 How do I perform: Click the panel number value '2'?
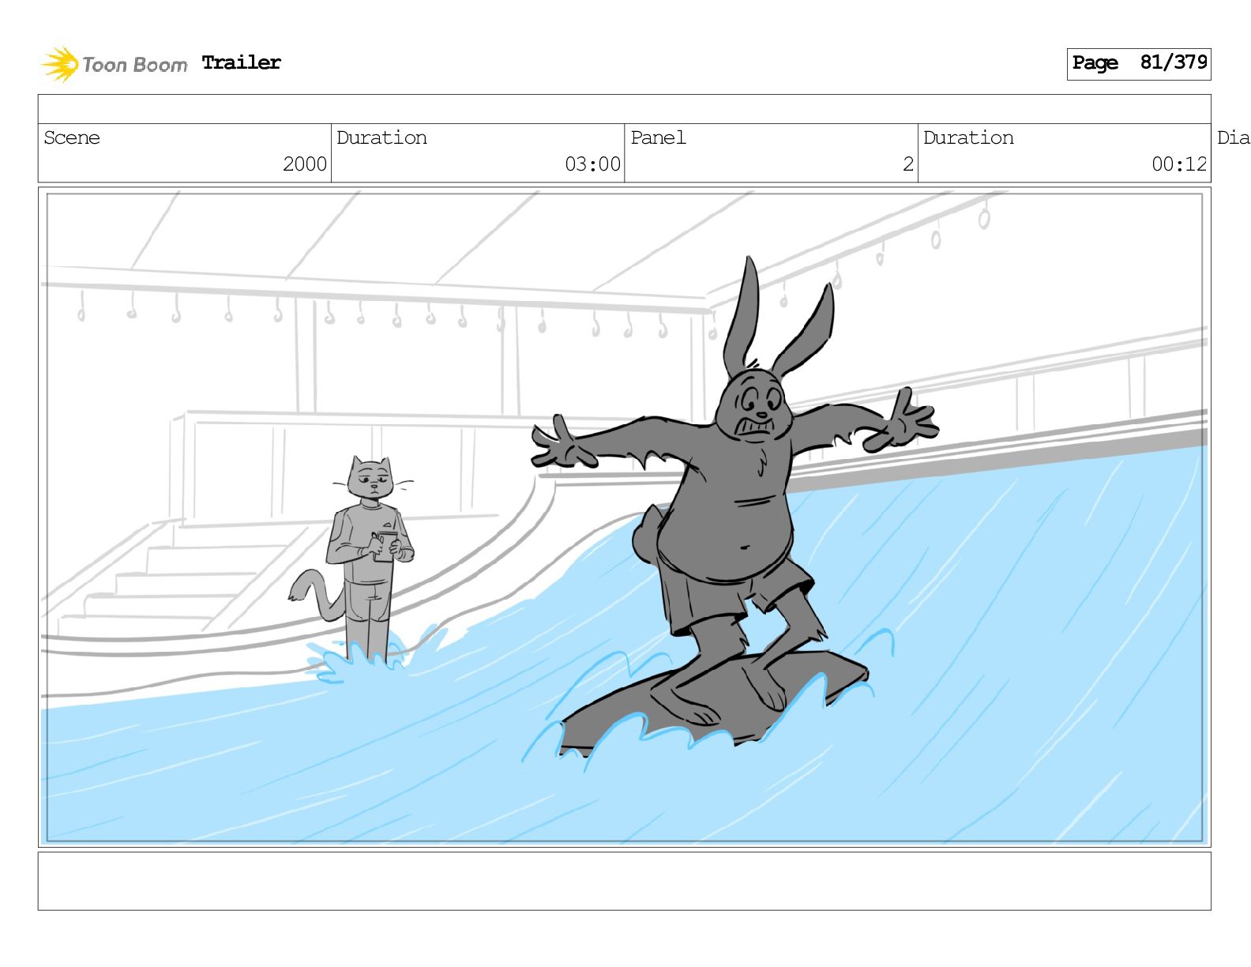(x=908, y=164)
